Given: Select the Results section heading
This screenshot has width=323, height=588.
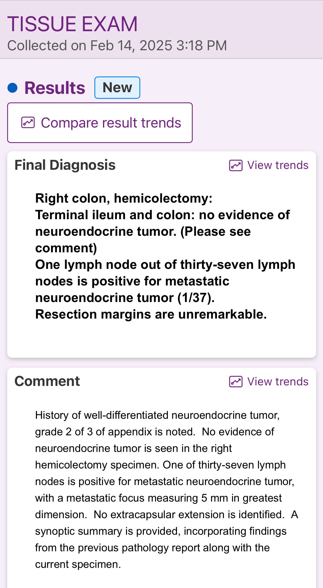Looking at the screenshot, I should tap(55, 88).
